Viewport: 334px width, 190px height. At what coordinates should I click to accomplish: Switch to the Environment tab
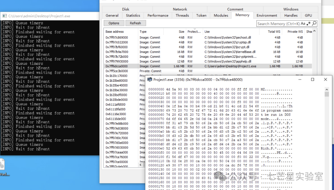click(267, 15)
